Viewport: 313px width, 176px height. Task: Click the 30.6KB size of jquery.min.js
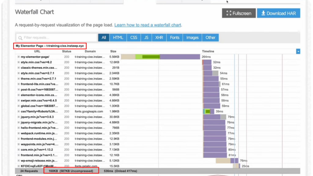114,117
